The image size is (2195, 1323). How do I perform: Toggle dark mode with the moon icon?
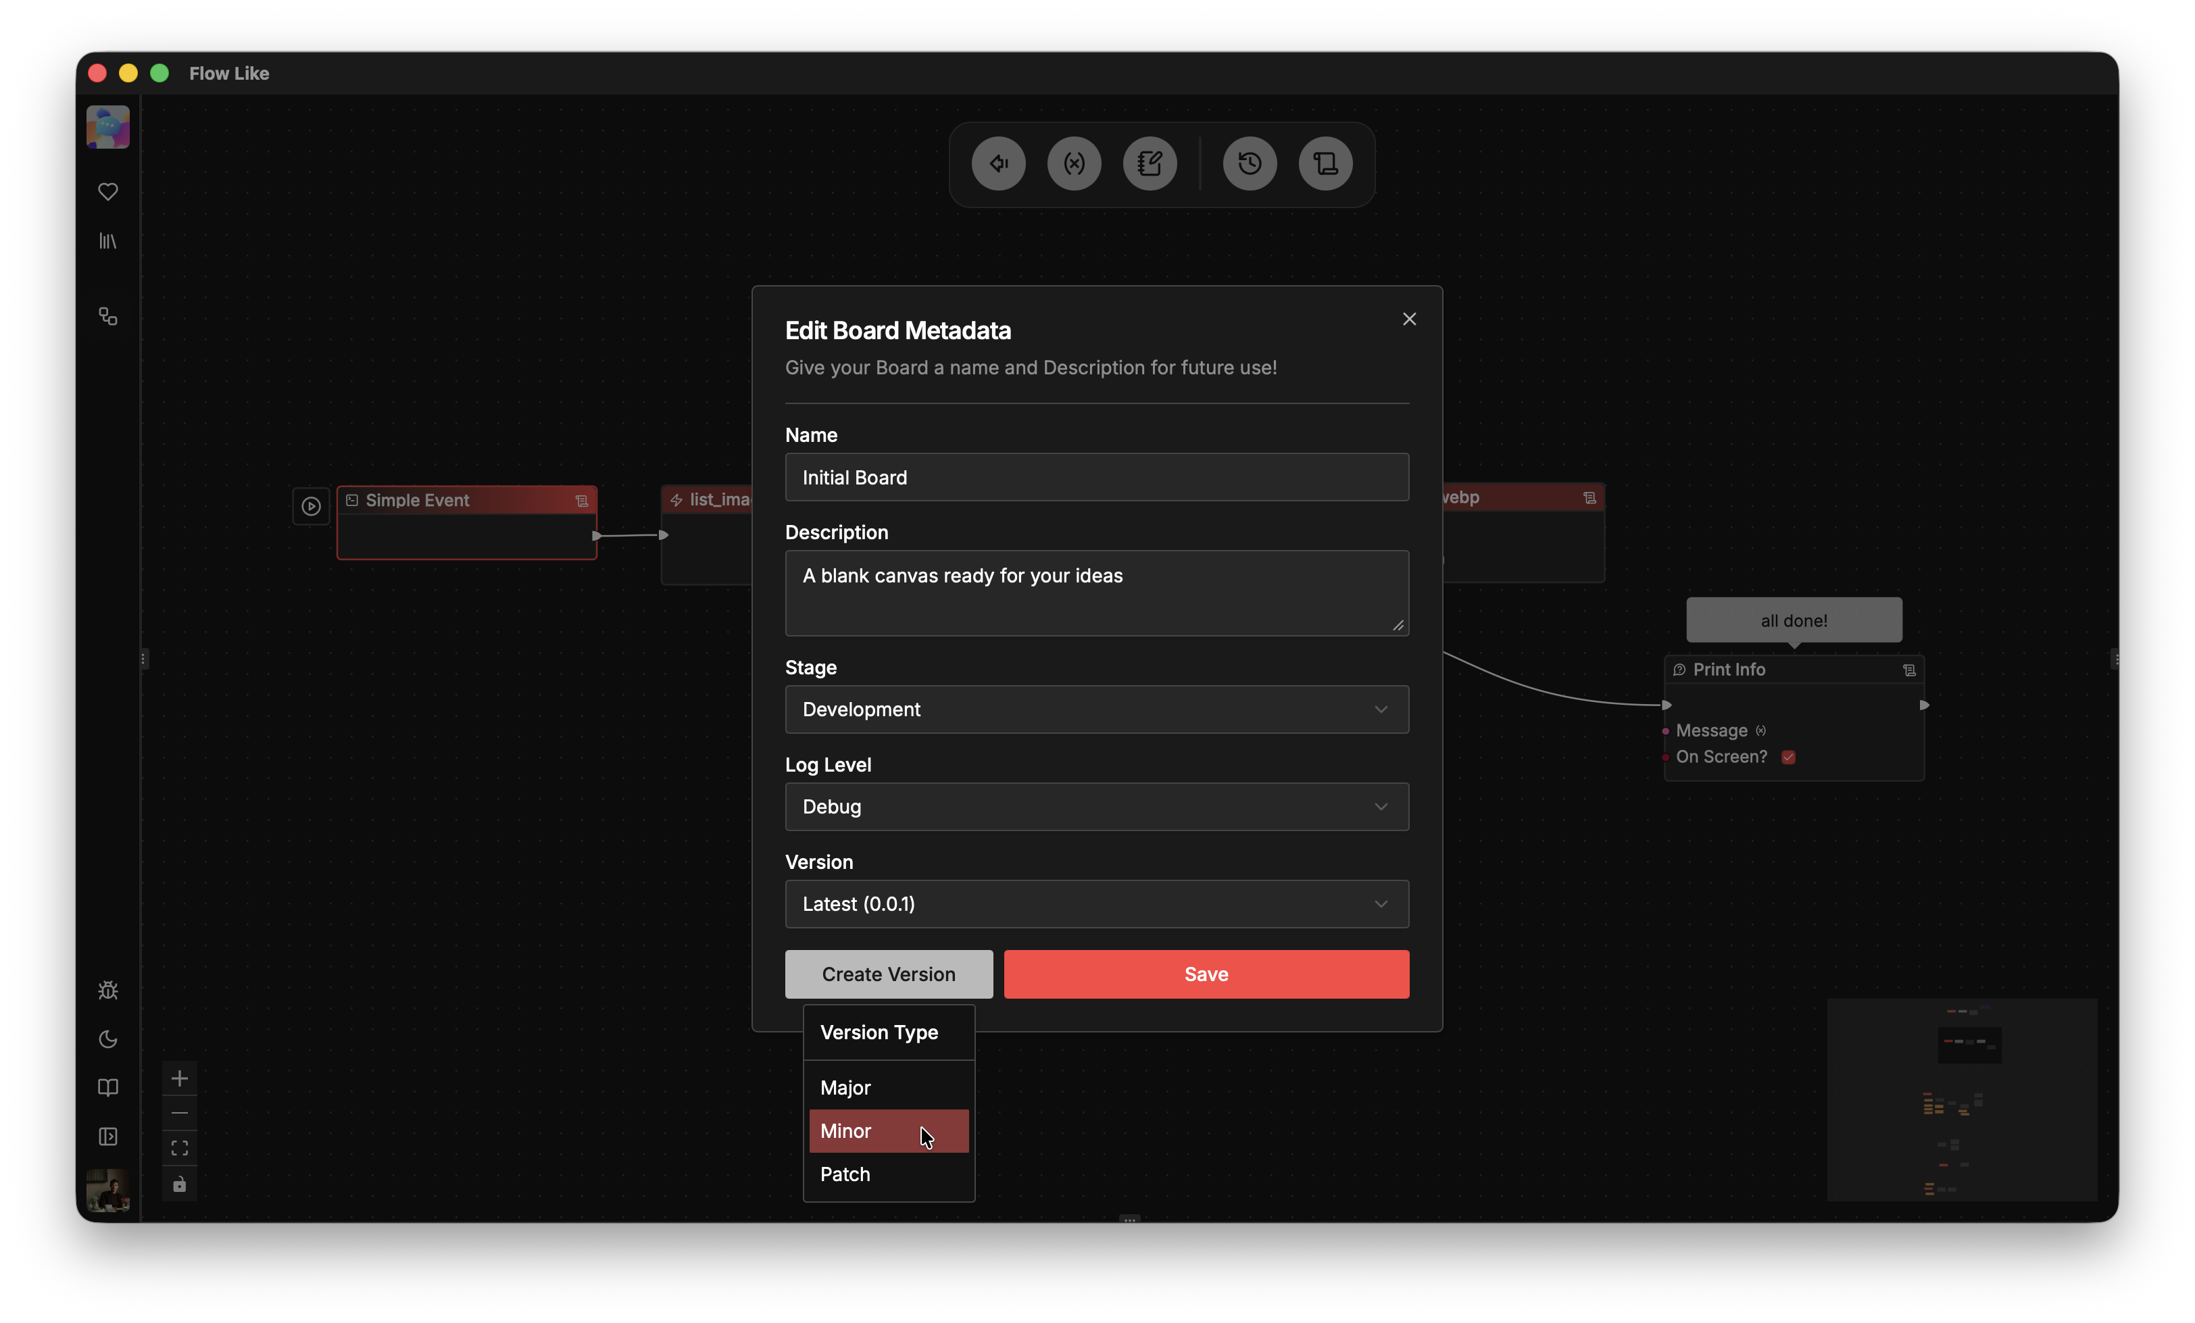pos(108,1039)
